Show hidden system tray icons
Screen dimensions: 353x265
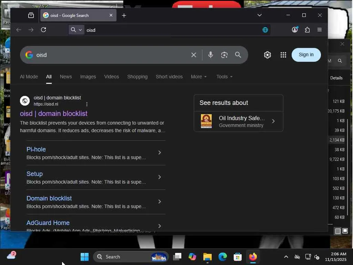coord(286,257)
